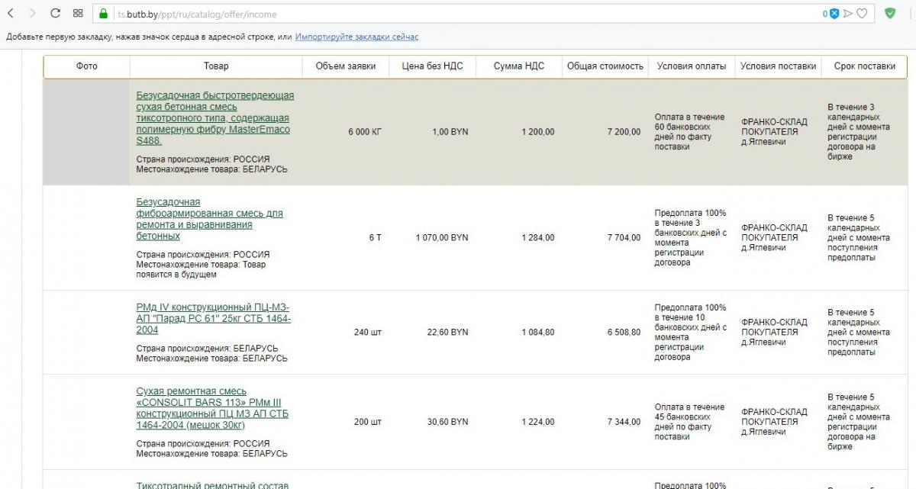This screenshot has width=916, height=489.
Task: Select the '1 070,00 BYN' price cell
Action: coord(442,238)
